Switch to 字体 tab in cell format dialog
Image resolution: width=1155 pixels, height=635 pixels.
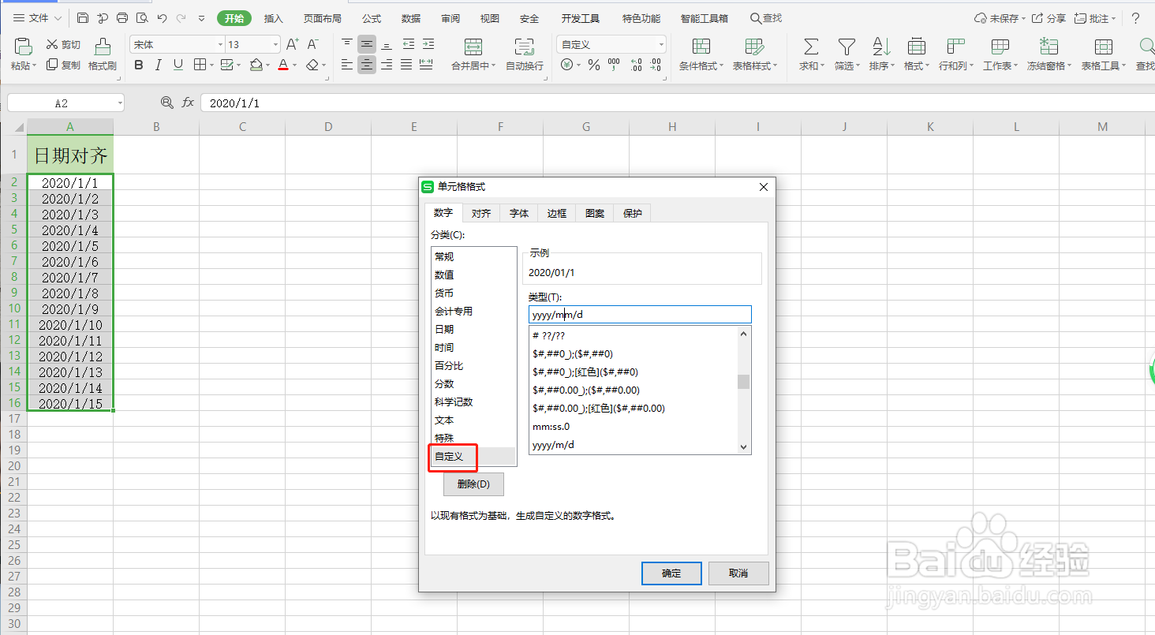click(x=519, y=213)
